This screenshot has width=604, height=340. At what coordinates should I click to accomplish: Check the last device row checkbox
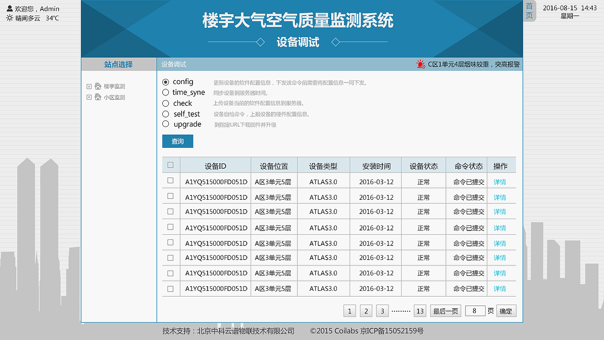click(170, 288)
